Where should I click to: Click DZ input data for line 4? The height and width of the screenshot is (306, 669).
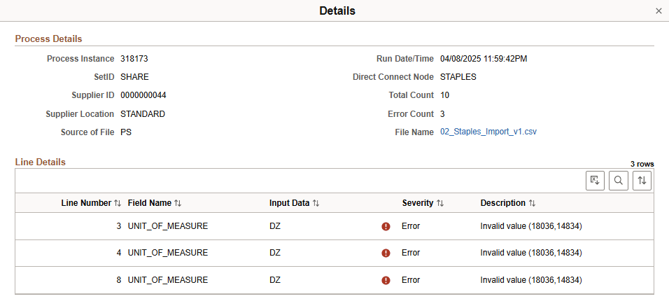click(275, 253)
